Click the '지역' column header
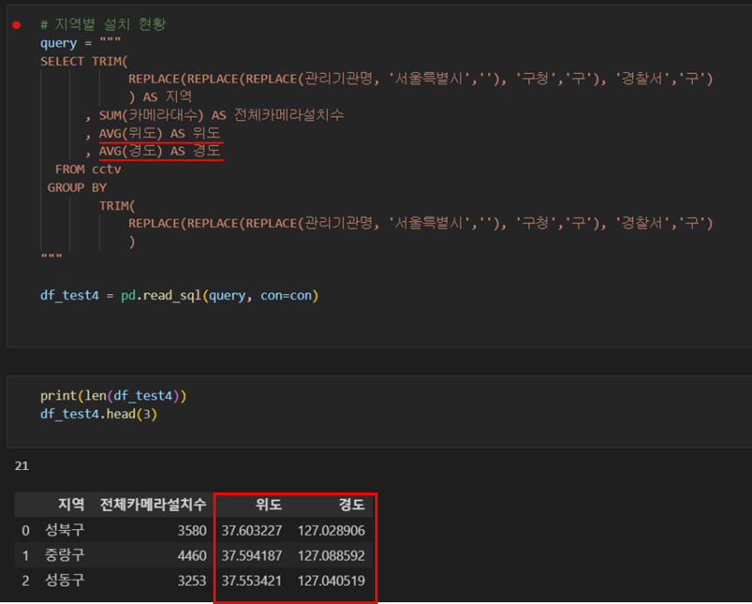This screenshot has width=752, height=604. pos(71,504)
